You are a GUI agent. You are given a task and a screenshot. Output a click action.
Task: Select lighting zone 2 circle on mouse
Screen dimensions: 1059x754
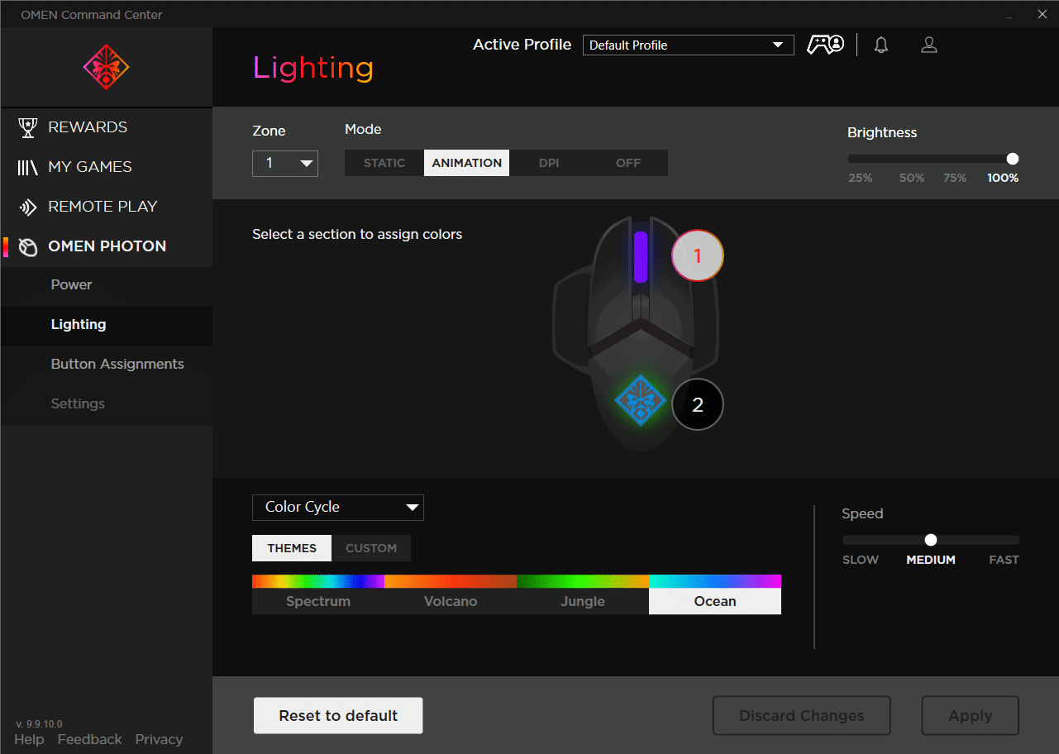[x=697, y=405]
